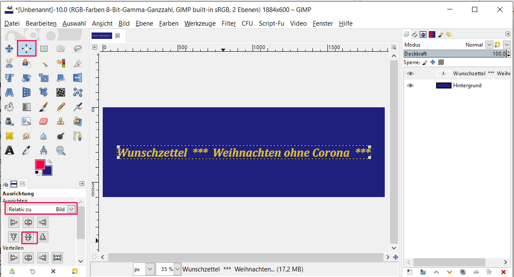
Task: Click the image thumbnail tab
Action: [x=102, y=35]
